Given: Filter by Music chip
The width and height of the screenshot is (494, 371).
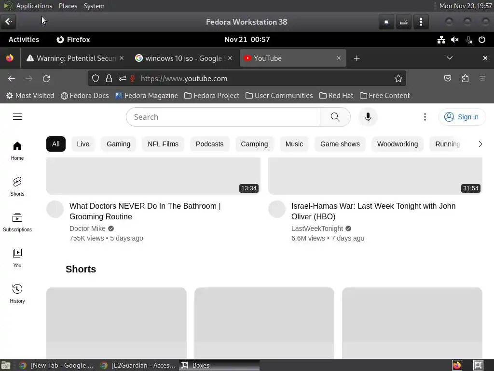Looking at the screenshot, I should click(294, 144).
